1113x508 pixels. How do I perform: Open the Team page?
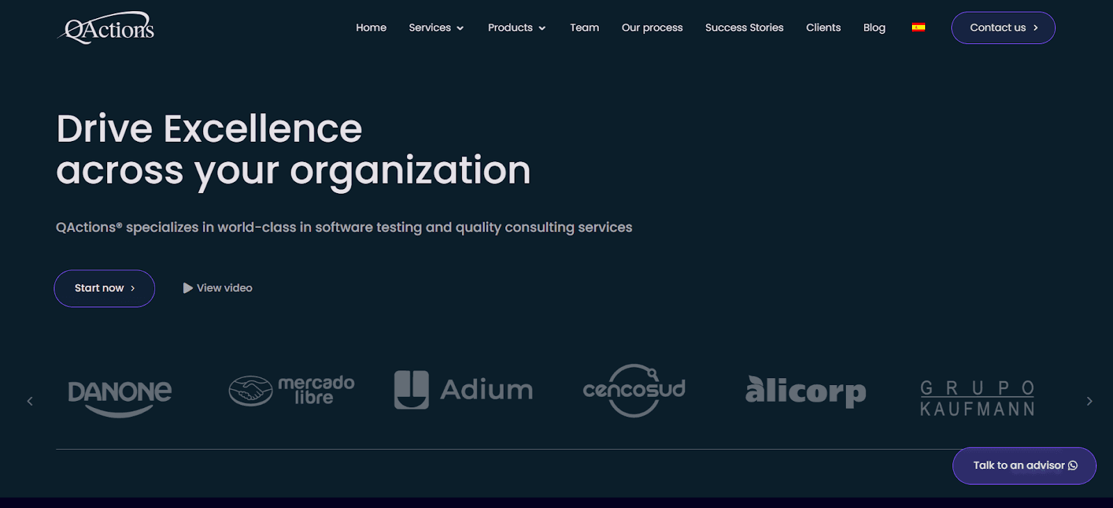pos(584,28)
